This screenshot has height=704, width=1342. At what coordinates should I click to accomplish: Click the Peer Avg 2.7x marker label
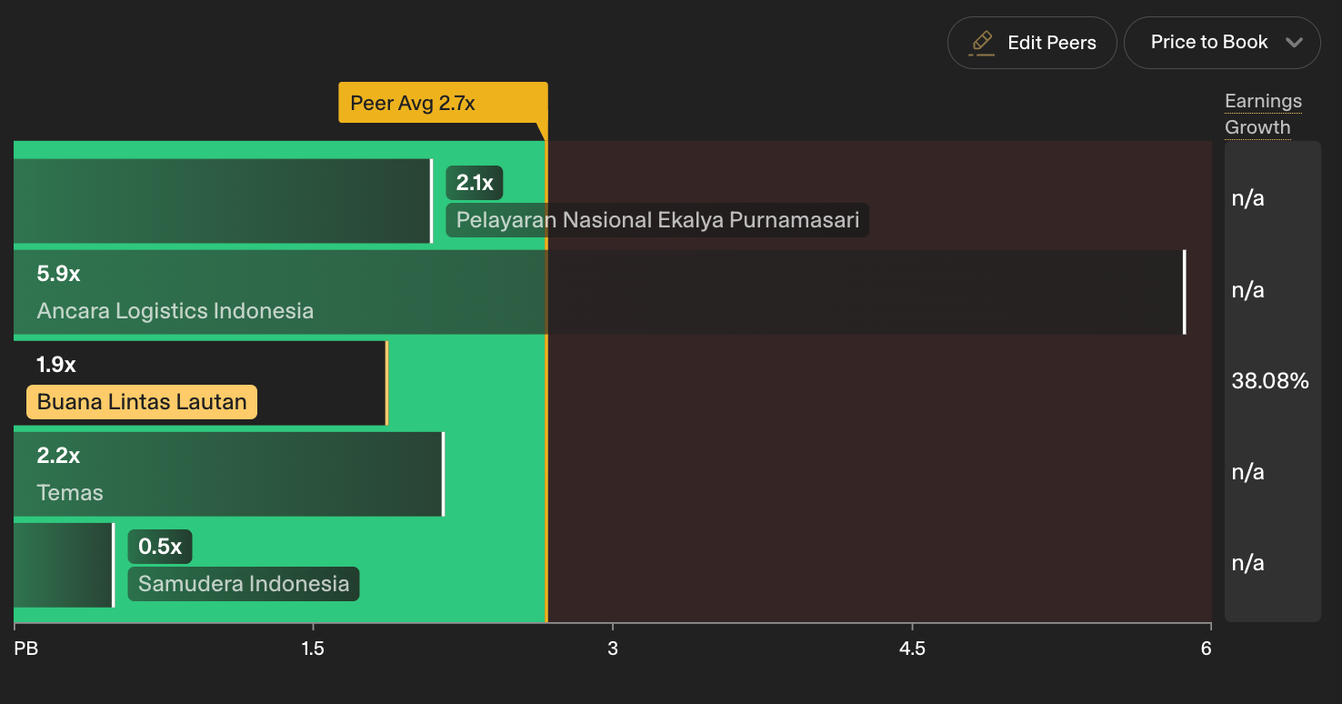443,103
